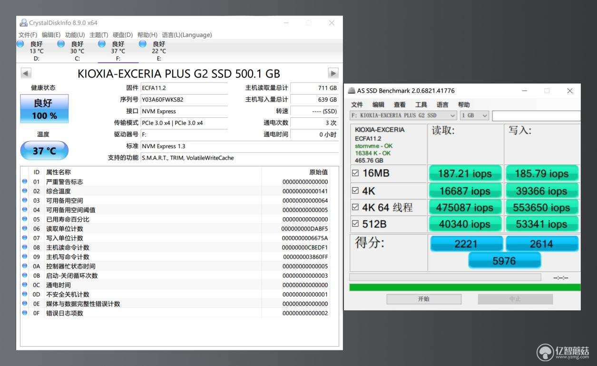Viewport: 597px width, 366px height.
Task: Click status dot for attribute 0D
Action: click(25, 294)
